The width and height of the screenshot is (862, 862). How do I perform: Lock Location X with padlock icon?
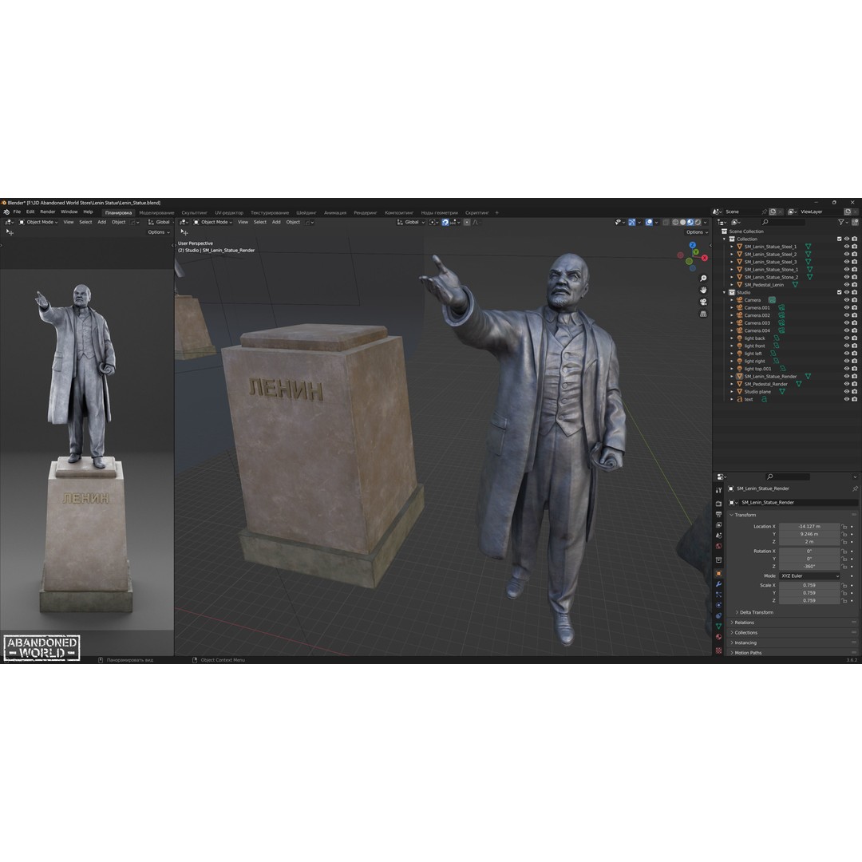[844, 527]
